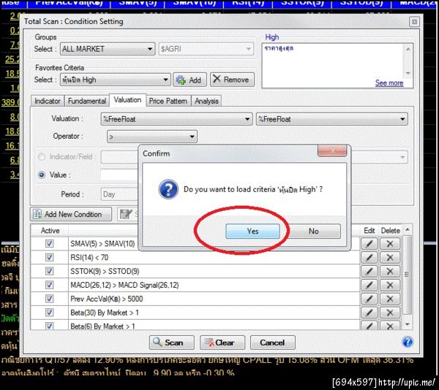Click the Add New Condition button
The height and width of the screenshot is (390, 439).
(71, 214)
